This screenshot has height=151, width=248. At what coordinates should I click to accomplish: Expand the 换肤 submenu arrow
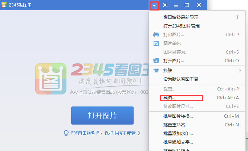tap(240, 71)
